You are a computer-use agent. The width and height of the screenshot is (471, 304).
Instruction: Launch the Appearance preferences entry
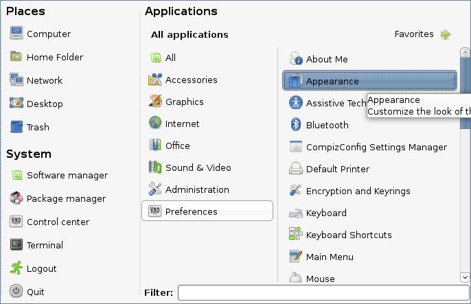pyautogui.click(x=369, y=81)
